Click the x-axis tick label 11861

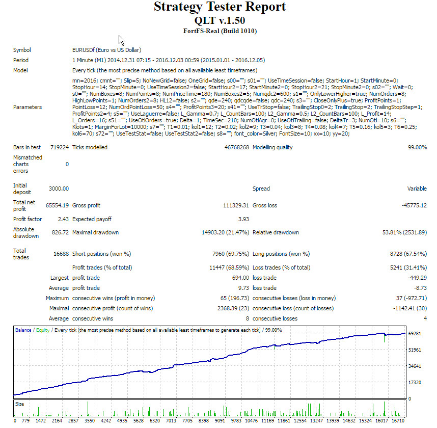coord(284,420)
